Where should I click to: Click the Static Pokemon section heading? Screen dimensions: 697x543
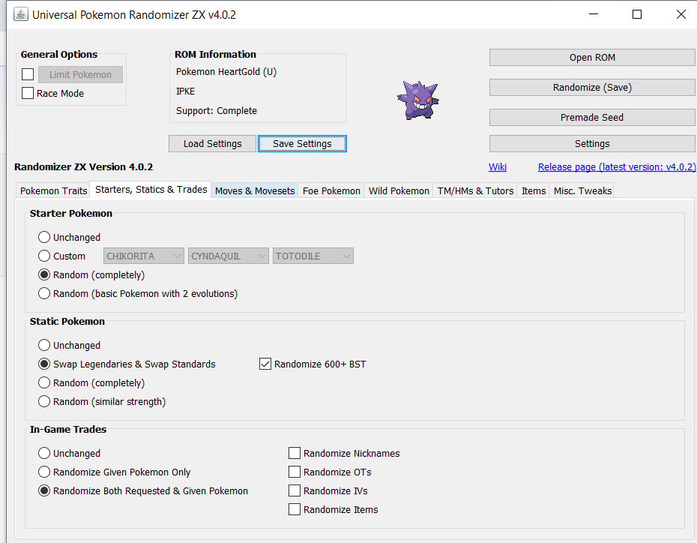pyautogui.click(x=67, y=321)
